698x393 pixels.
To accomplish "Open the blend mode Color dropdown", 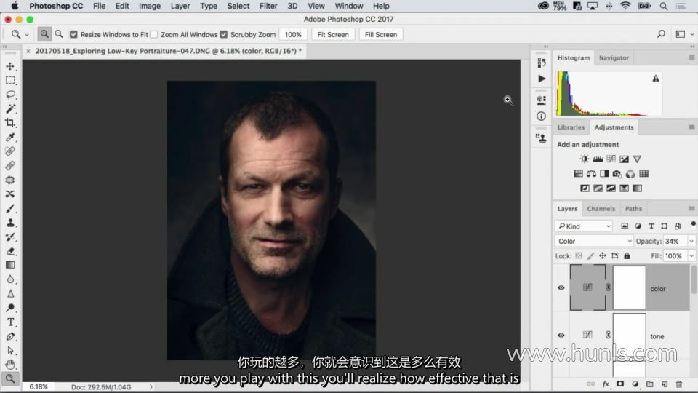I will tap(594, 241).
